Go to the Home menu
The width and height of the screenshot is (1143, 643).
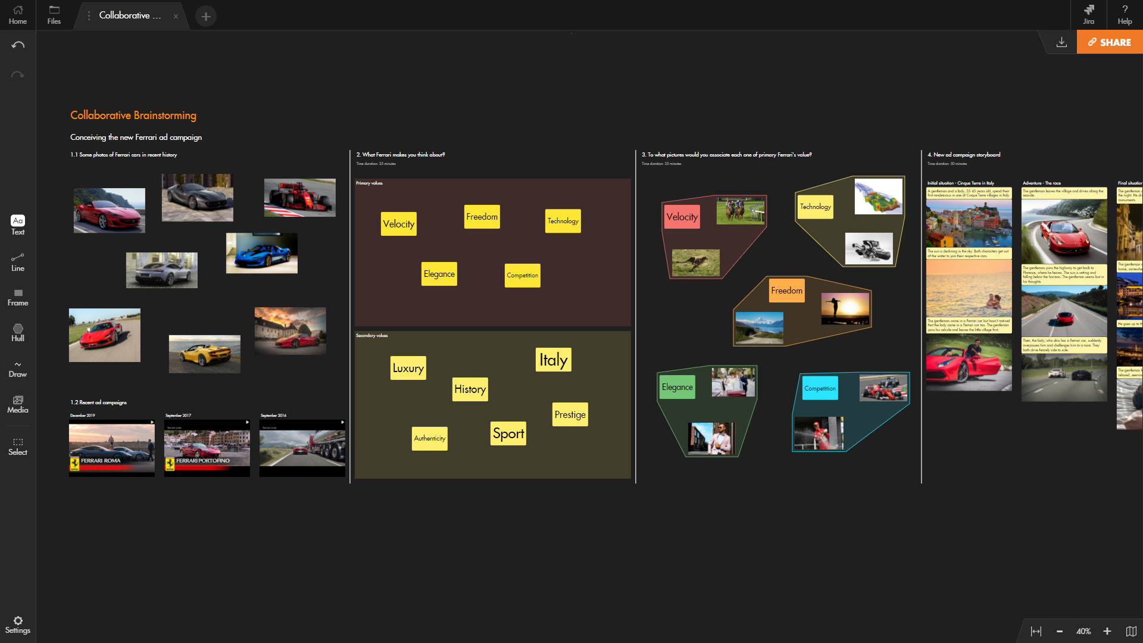coord(18,14)
